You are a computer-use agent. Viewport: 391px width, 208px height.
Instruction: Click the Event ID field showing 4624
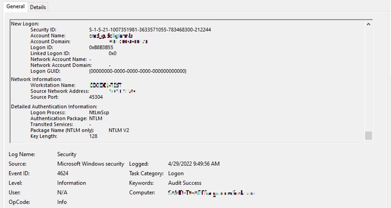coord(64,173)
